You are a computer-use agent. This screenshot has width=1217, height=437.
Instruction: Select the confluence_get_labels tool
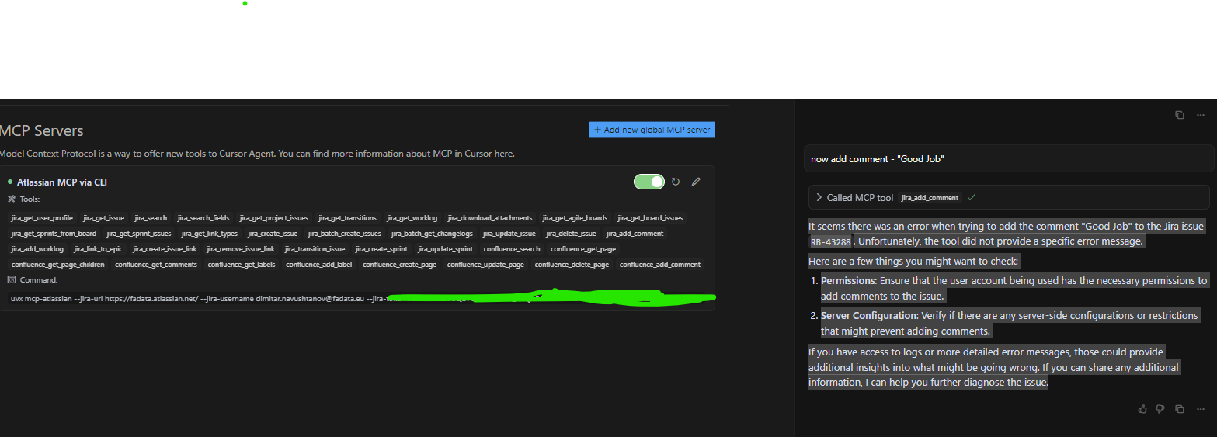[x=242, y=265]
